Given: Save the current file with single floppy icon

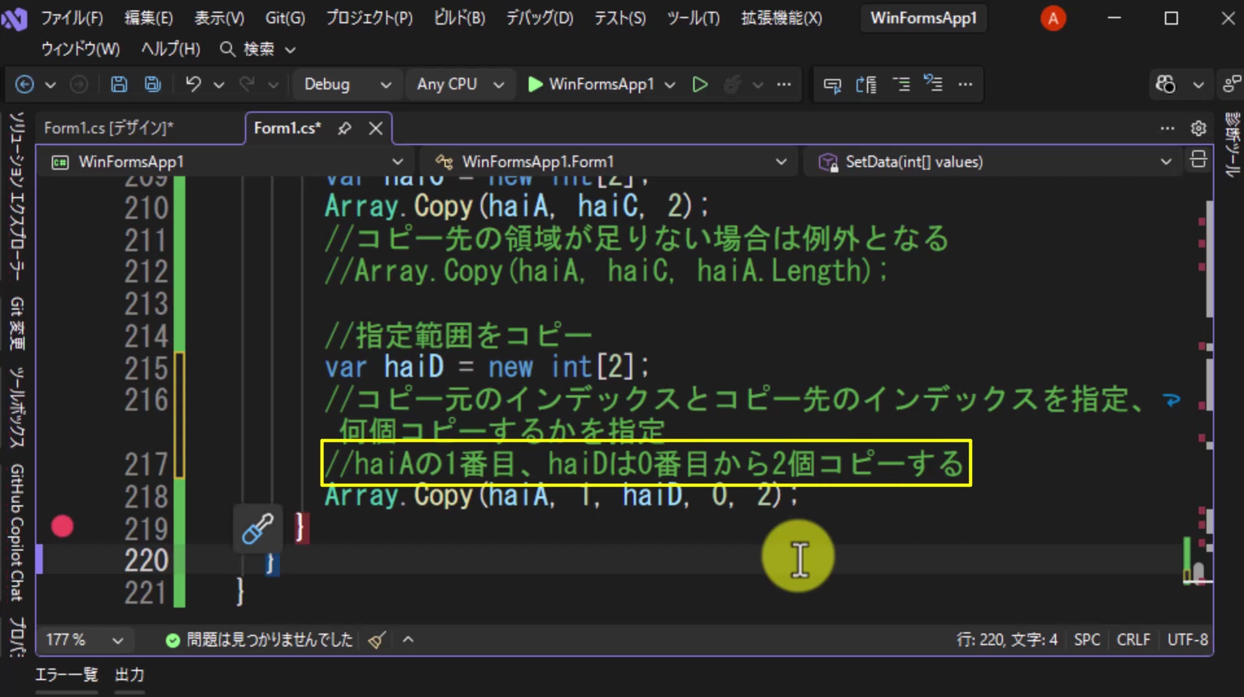Looking at the screenshot, I should [x=119, y=84].
